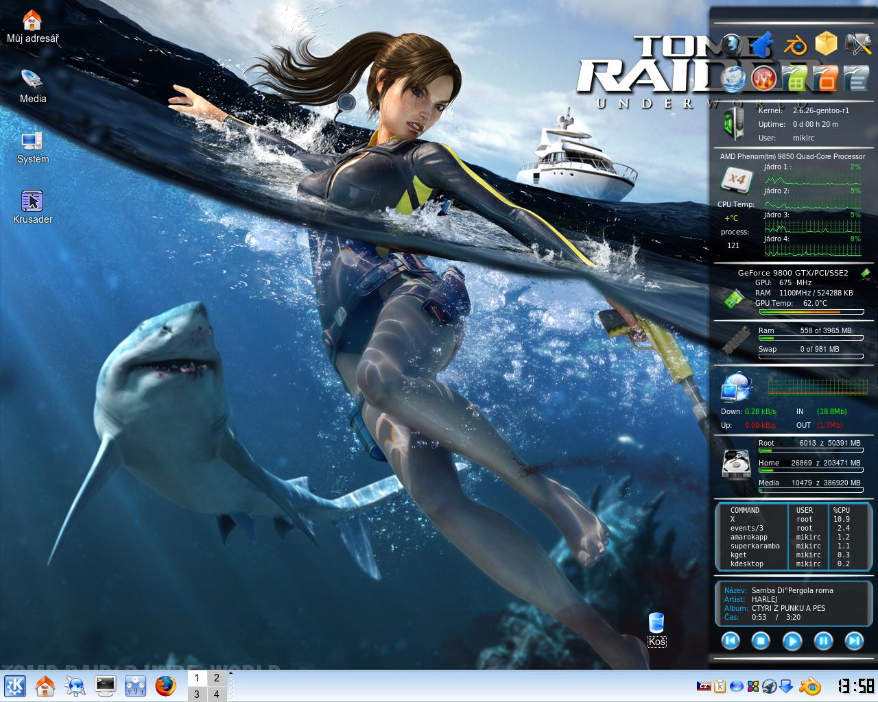Switch to virtual desktop 4

pos(216,694)
